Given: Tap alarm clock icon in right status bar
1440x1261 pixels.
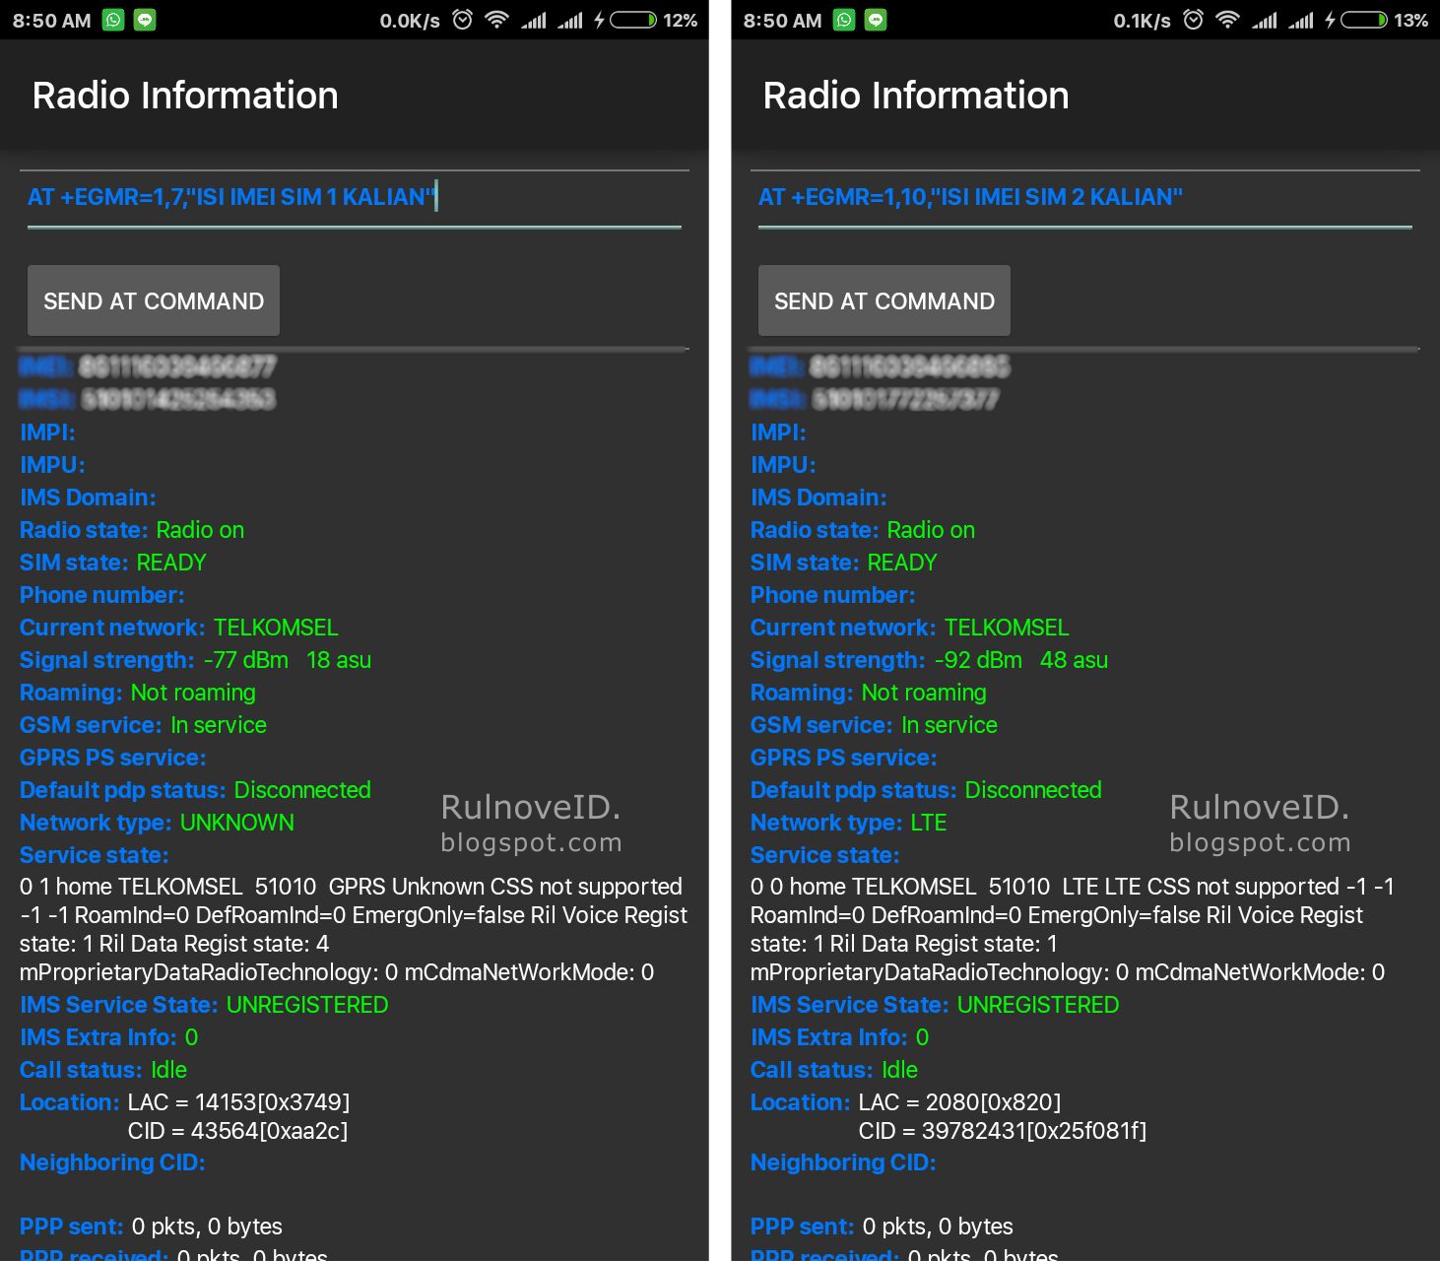Looking at the screenshot, I should tap(1194, 20).
